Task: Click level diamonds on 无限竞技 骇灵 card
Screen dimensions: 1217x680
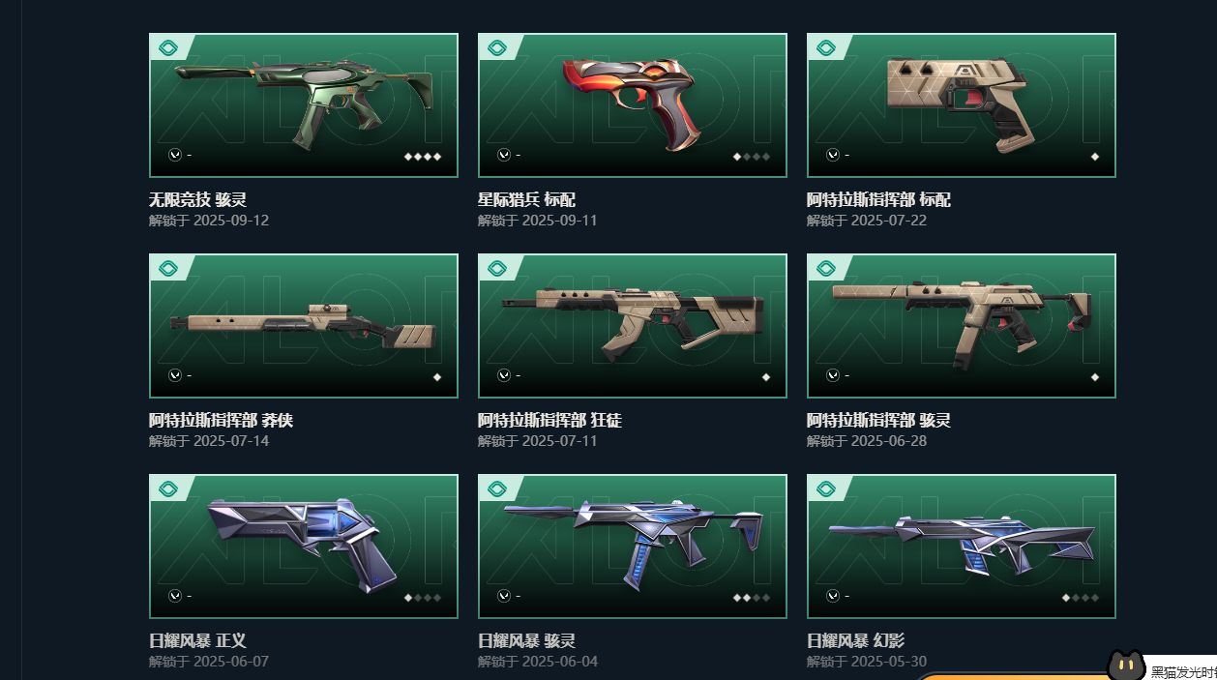Action: pyautogui.click(x=423, y=157)
